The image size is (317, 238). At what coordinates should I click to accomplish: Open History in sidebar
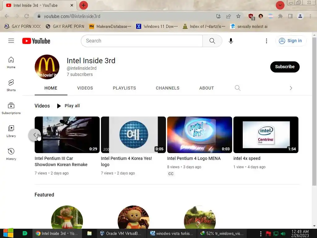point(11,154)
